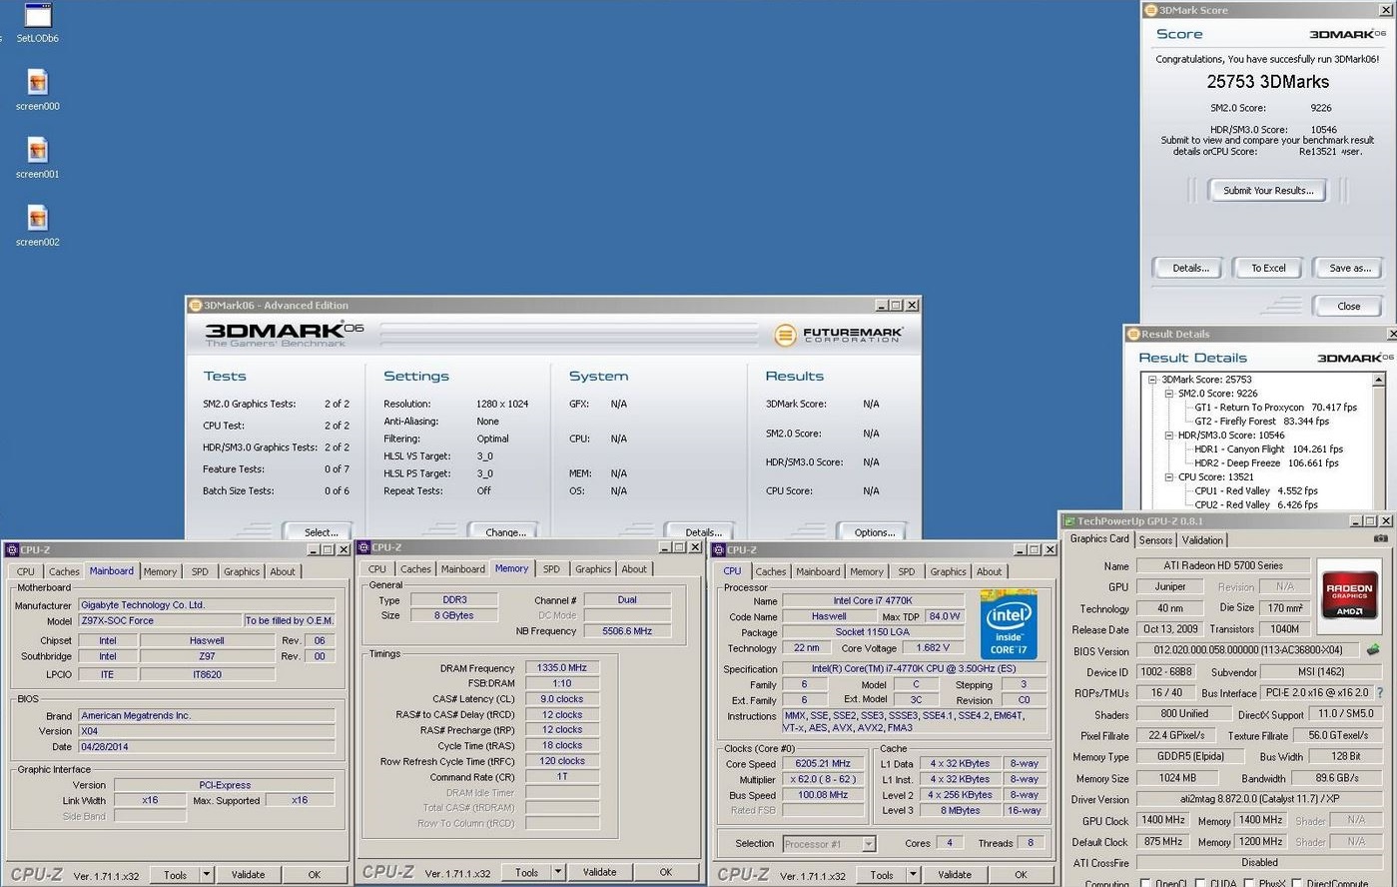
Task: Click the CPU-Z CPU window title icon
Action: [718, 549]
